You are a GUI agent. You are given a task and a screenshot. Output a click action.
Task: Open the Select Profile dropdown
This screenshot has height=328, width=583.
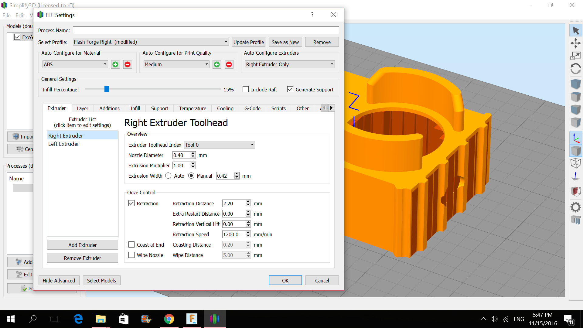151,42
